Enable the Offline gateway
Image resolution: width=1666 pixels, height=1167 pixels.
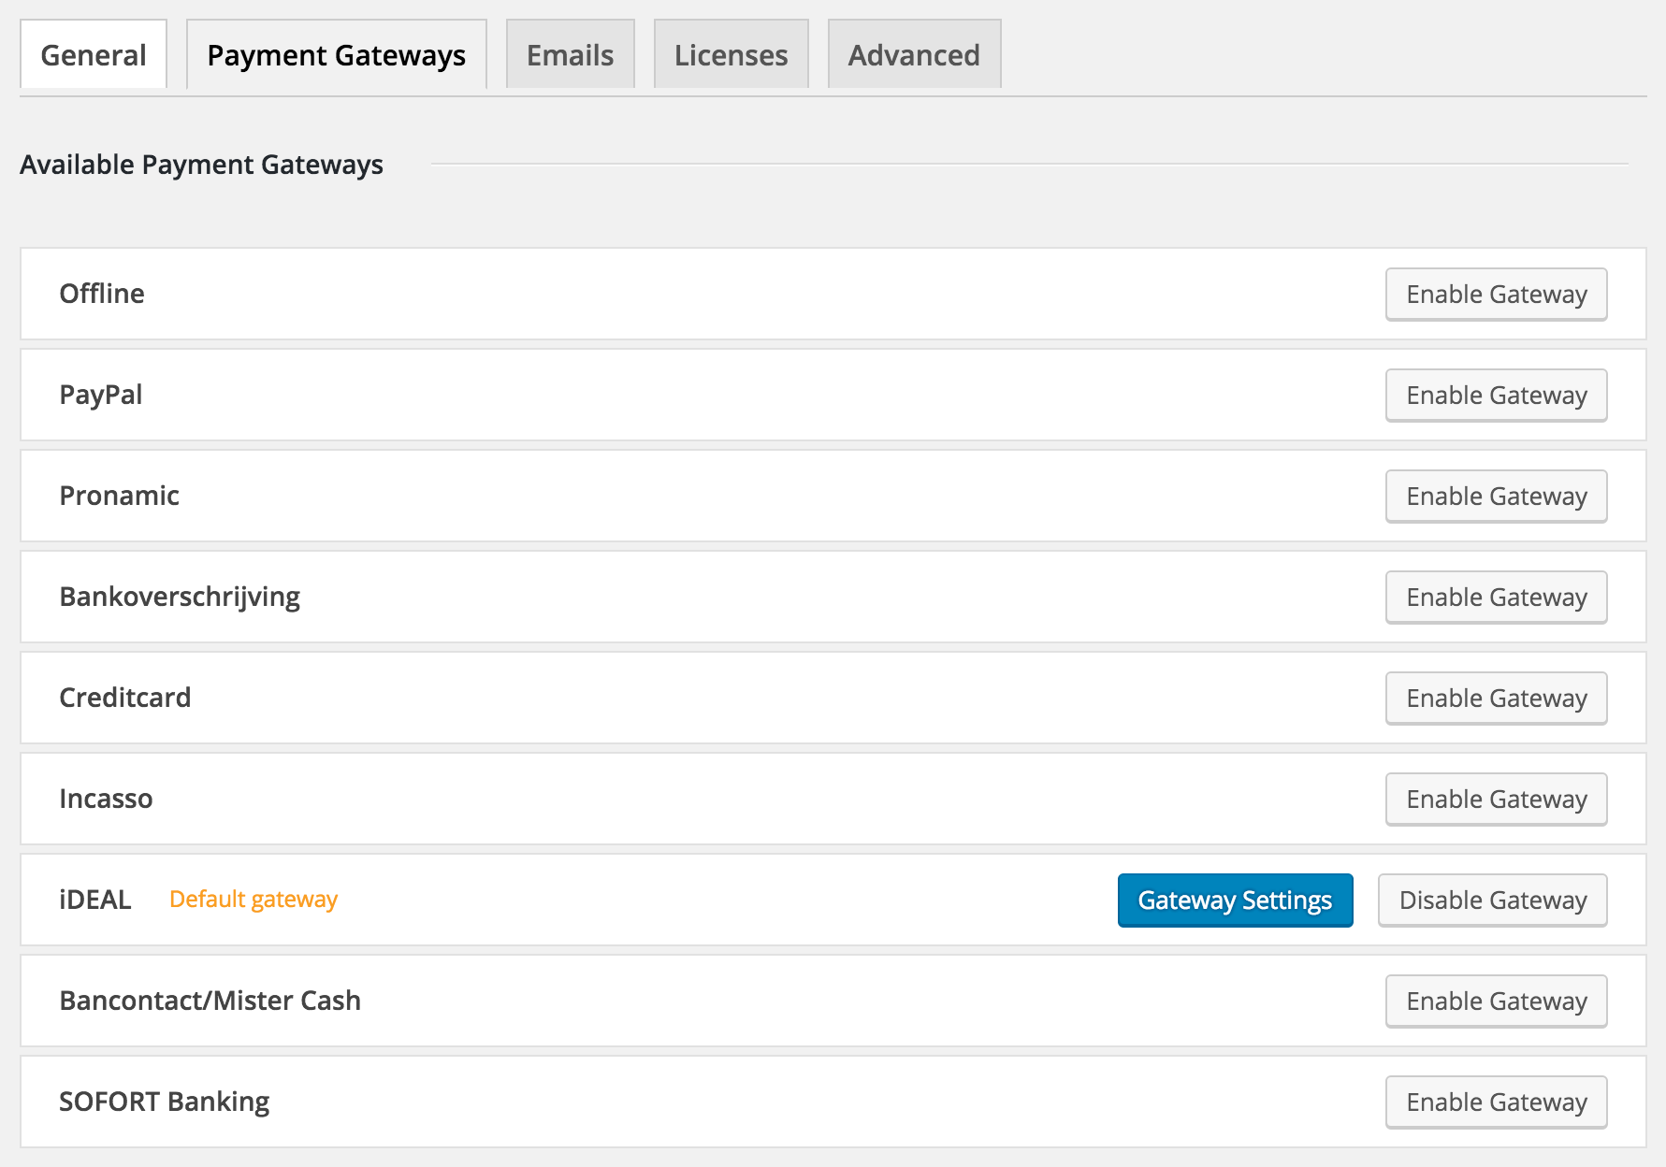1497,295
